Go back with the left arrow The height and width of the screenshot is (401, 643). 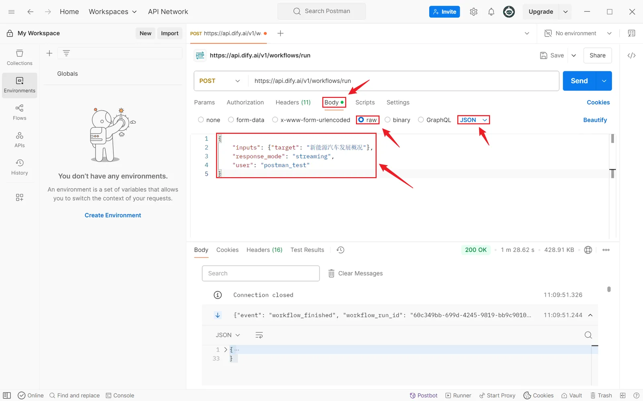(x=30, y=12)
